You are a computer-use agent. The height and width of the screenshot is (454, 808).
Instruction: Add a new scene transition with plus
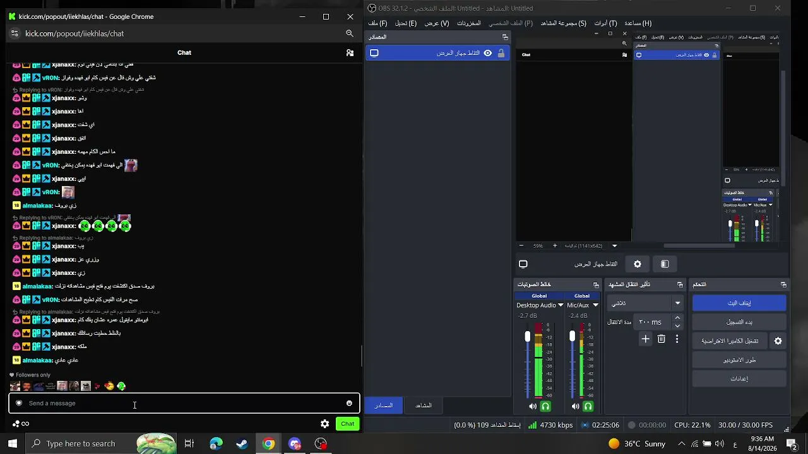[x=645, y=339]
